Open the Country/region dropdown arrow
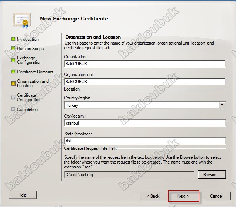 coord(222,105)
